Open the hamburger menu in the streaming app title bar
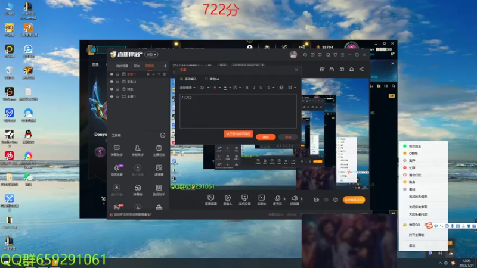Screen dimensions: 477x268 pyautogui.click(x=342, y=55)
